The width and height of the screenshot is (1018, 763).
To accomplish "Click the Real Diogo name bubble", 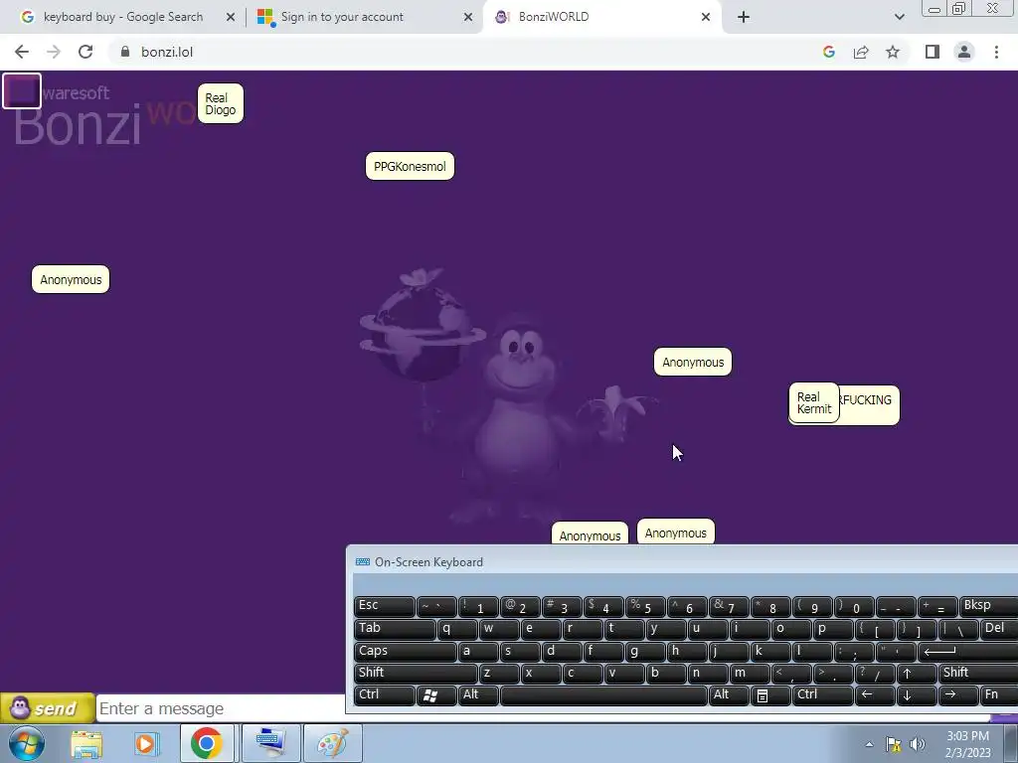I will (x=220, y=103).
